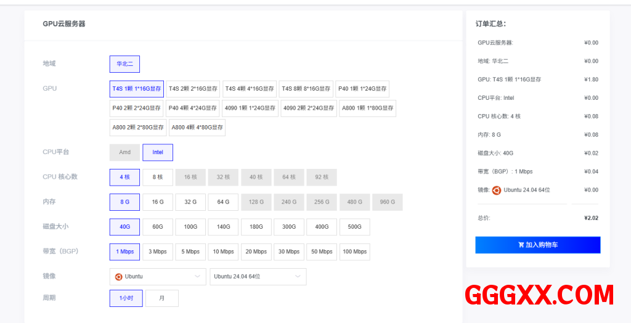
Task: Expand the chevron of the Ubuntu 24.04 dropdown
Action: pos(298,277)
